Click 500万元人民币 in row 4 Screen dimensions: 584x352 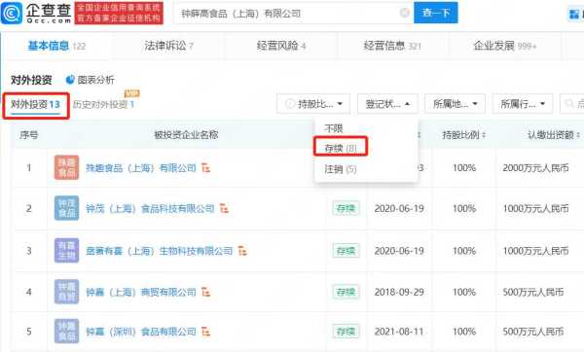click(x=533, y=292)
